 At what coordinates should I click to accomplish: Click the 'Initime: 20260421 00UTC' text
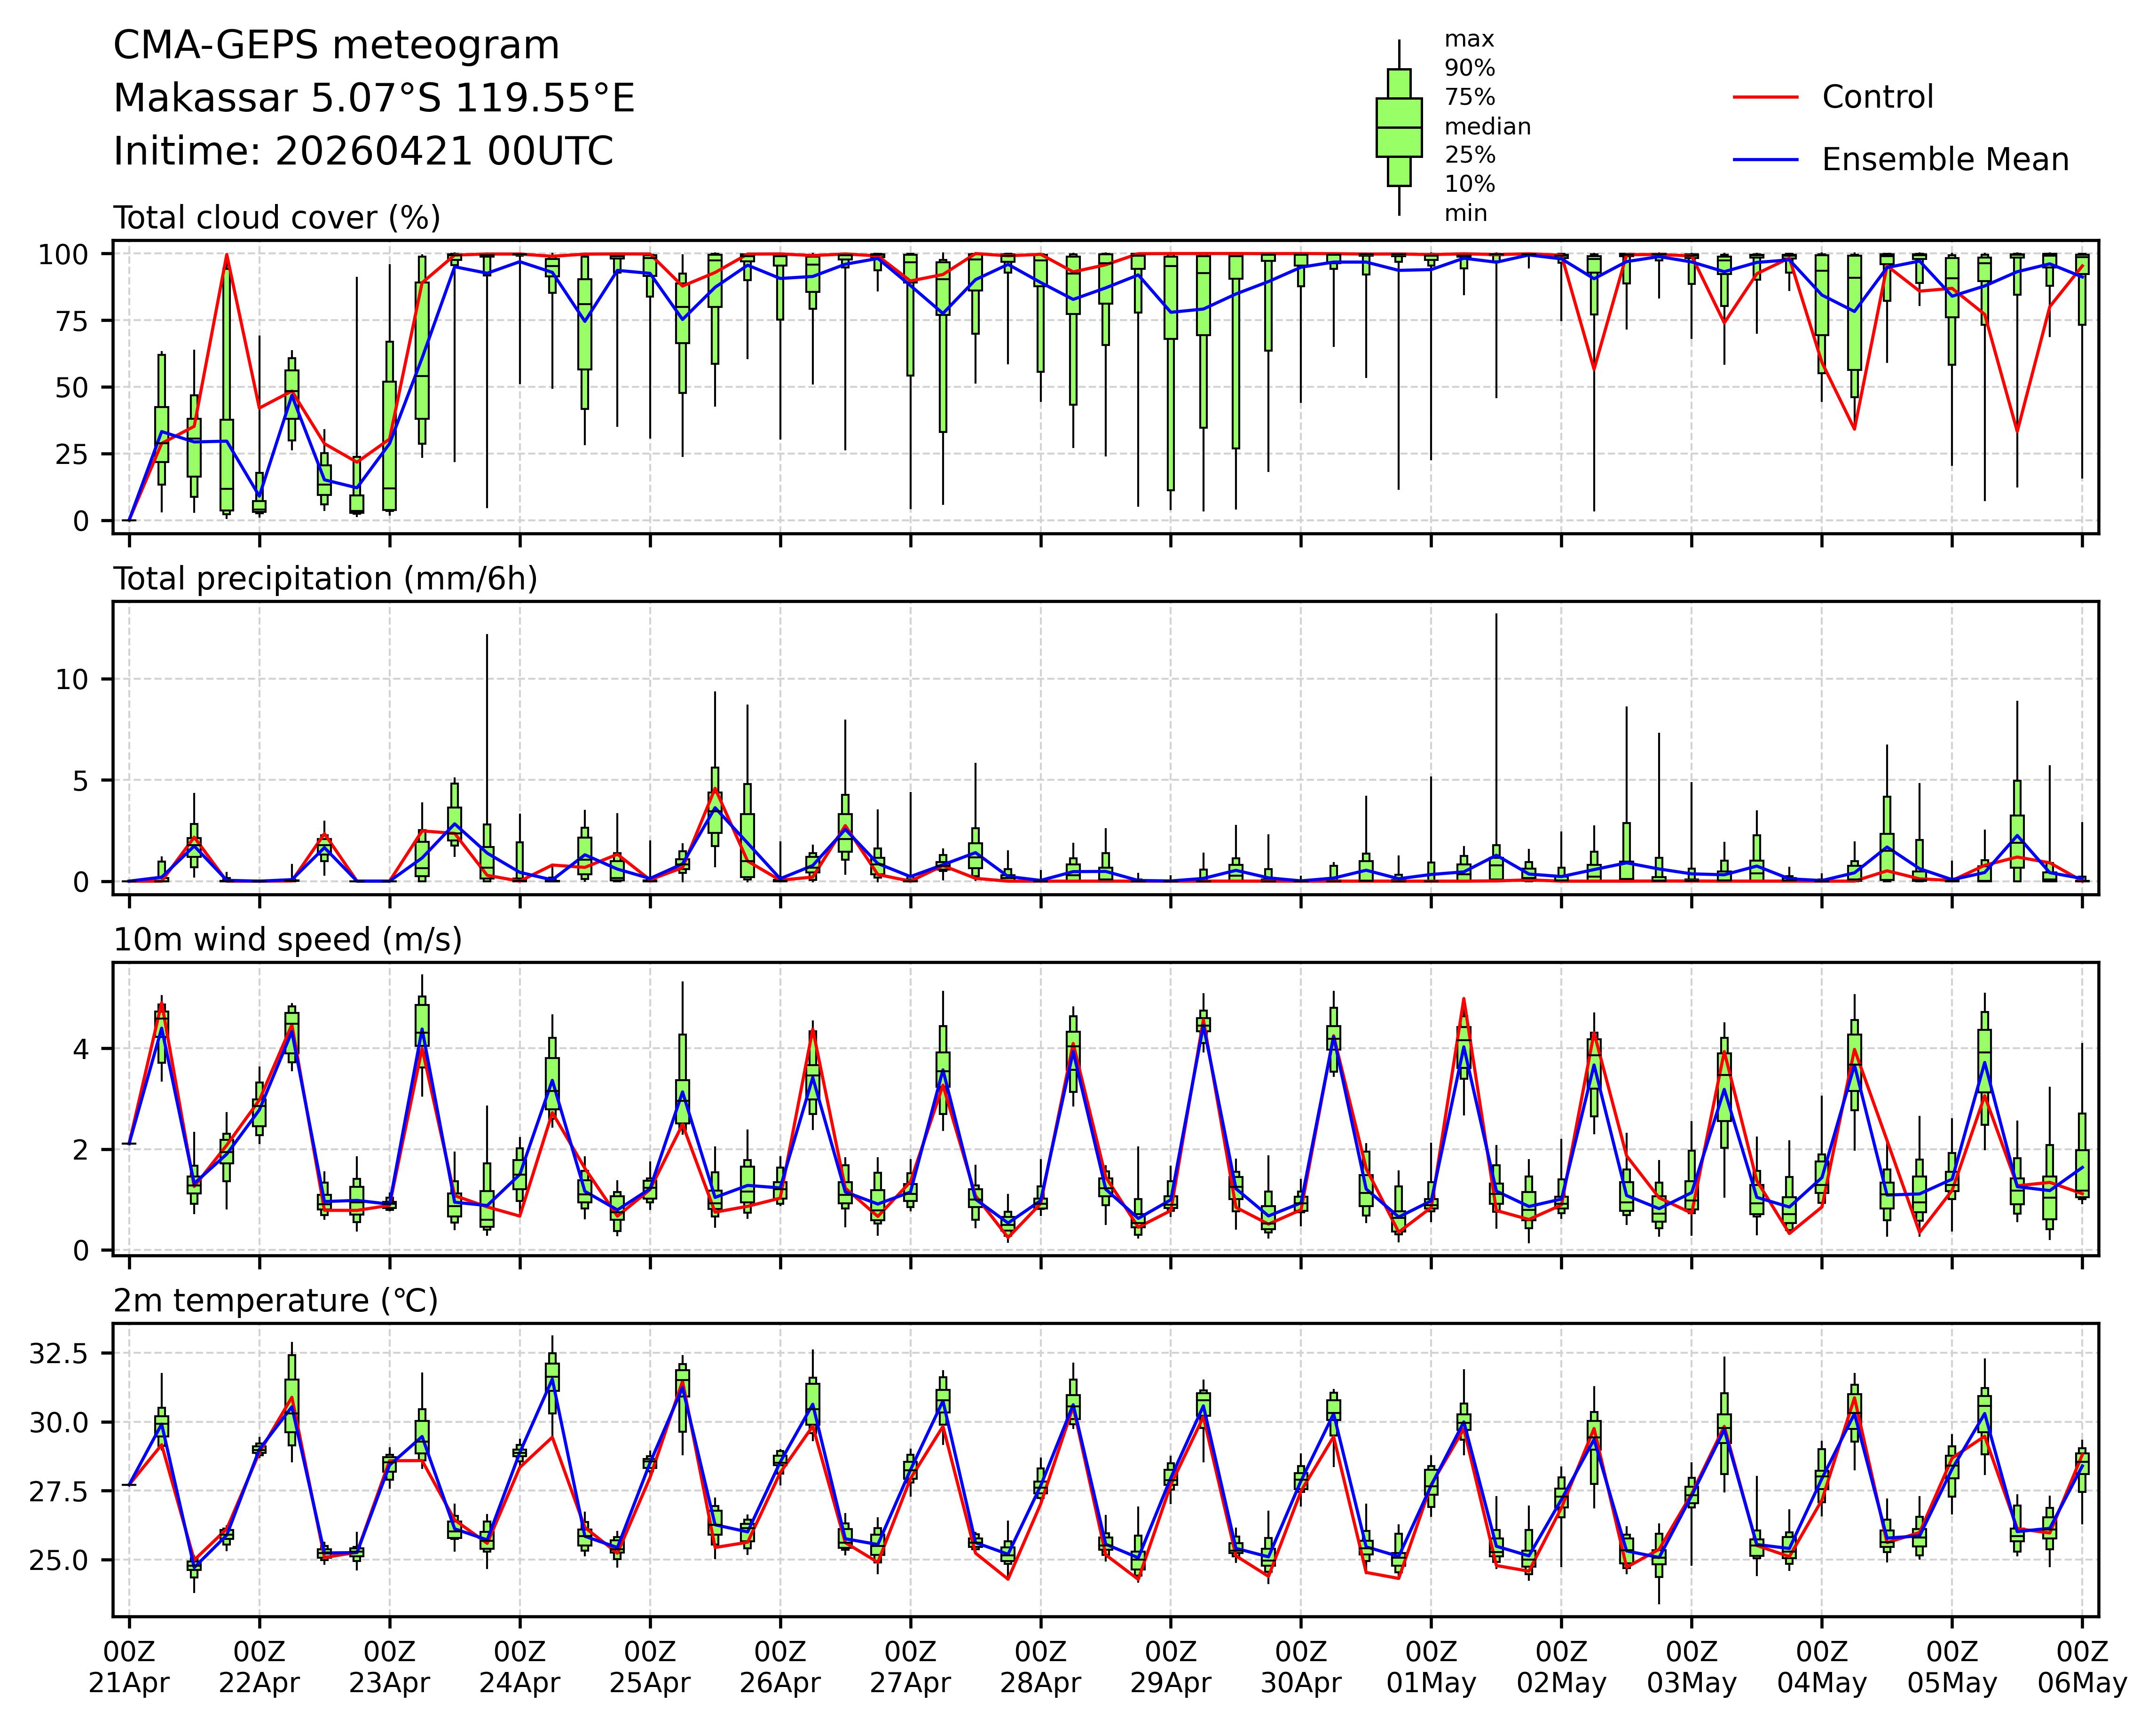coord(363,152)
